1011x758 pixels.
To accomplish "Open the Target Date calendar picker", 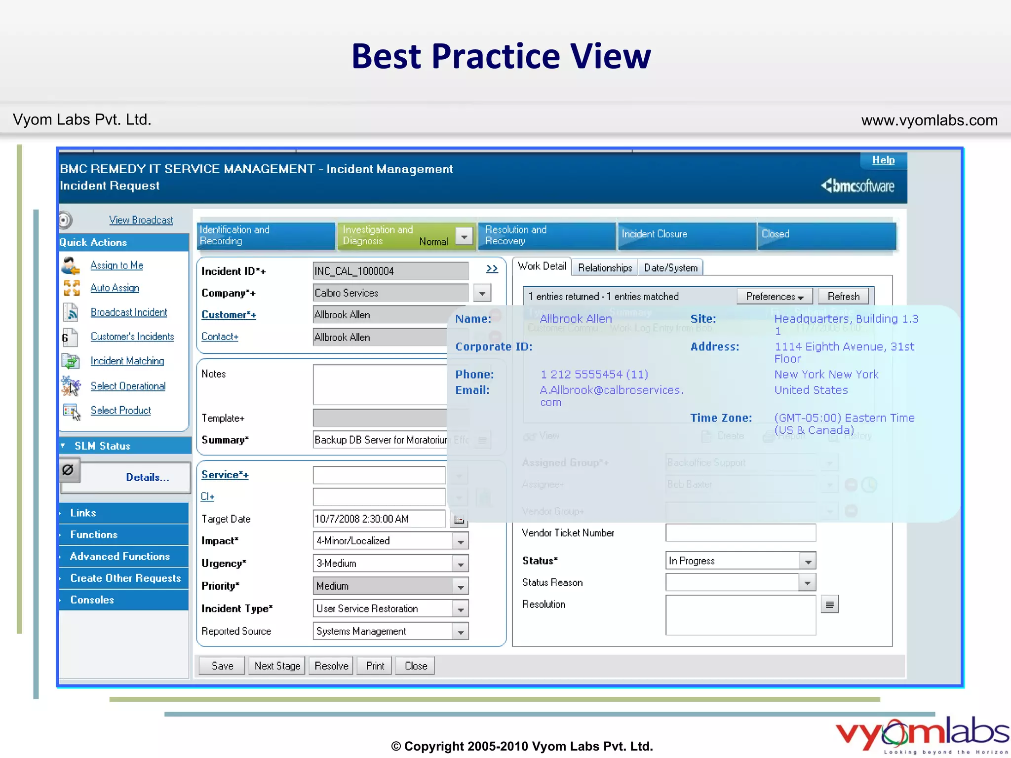I will 459,519.
